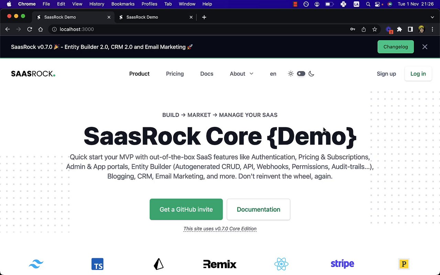
Task: Click the React logo
Action: tap(281, 264)
